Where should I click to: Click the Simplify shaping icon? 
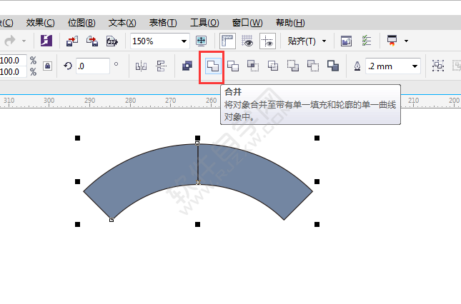[272, 66]
